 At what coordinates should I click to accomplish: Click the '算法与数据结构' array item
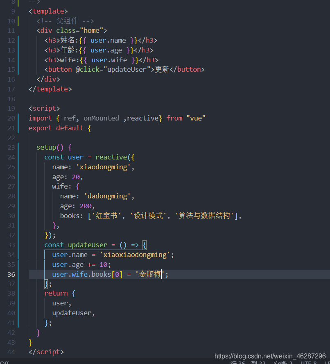click(204, 216)
